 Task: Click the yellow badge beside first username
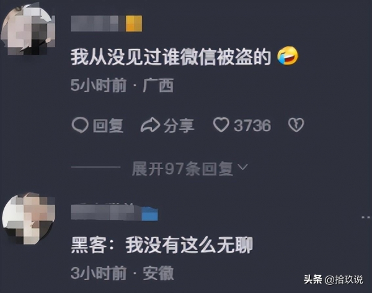point(134,24)
